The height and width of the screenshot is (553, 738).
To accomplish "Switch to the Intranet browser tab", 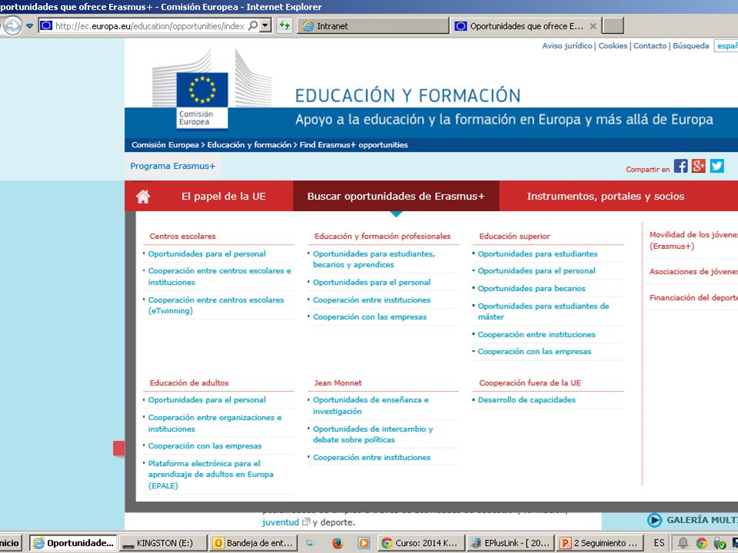I will coord(373,26).
